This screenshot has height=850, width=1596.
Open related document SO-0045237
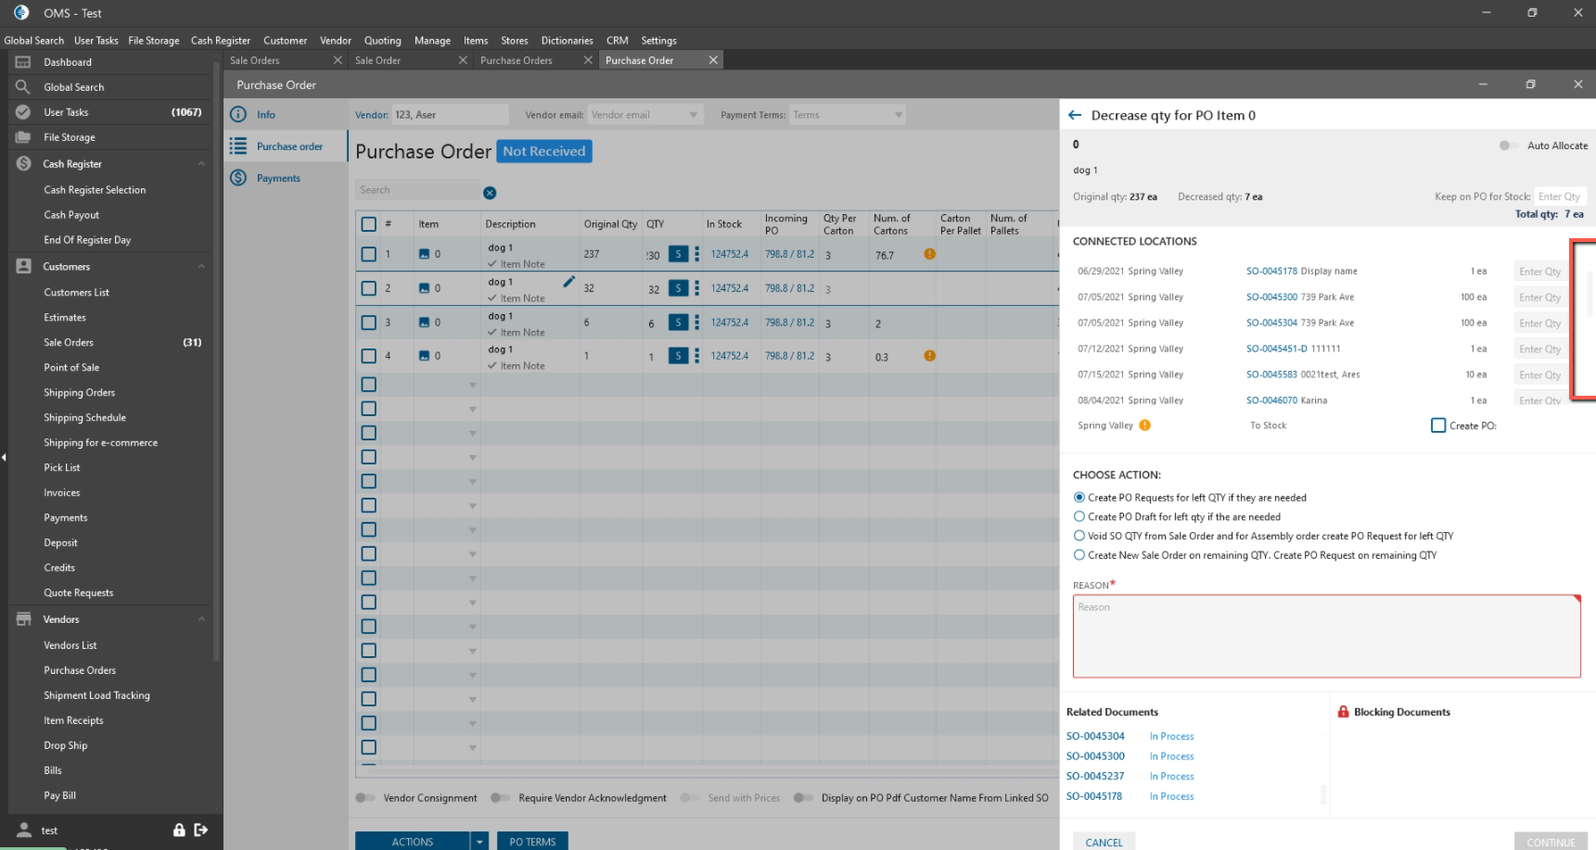click(x=1095, y=777)
